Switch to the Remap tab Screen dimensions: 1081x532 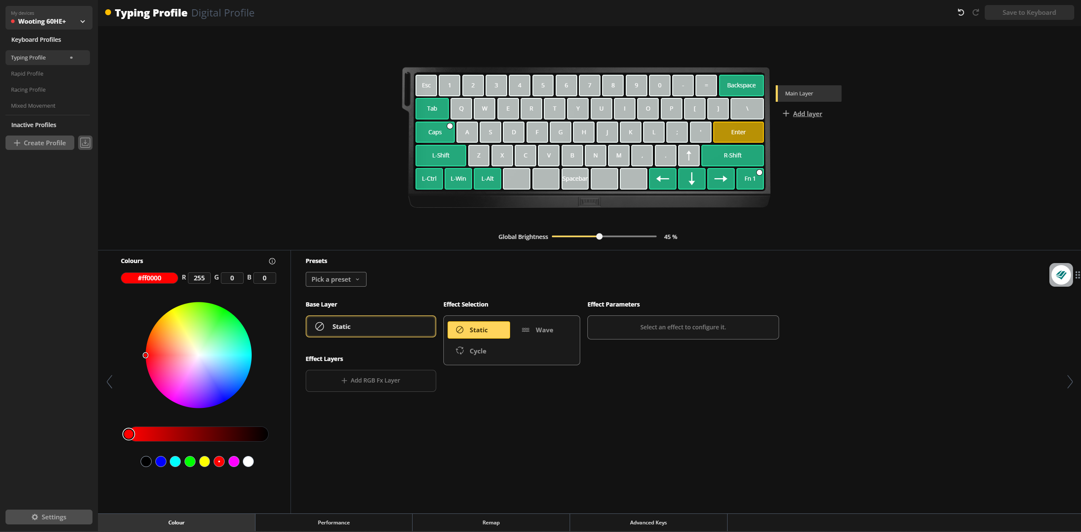click(x=491, y=523)
